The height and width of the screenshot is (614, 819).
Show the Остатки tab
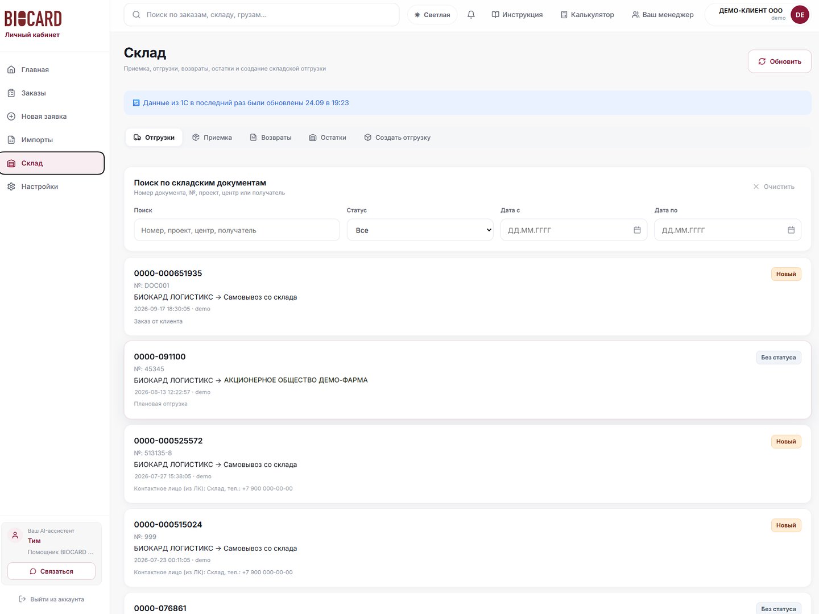pos(328,138)
